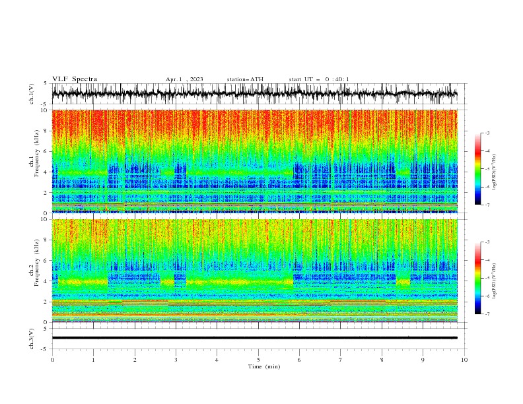Click the ch.1 frequency axis "4" tick label
Screen dimensions: 523x404
46,172
